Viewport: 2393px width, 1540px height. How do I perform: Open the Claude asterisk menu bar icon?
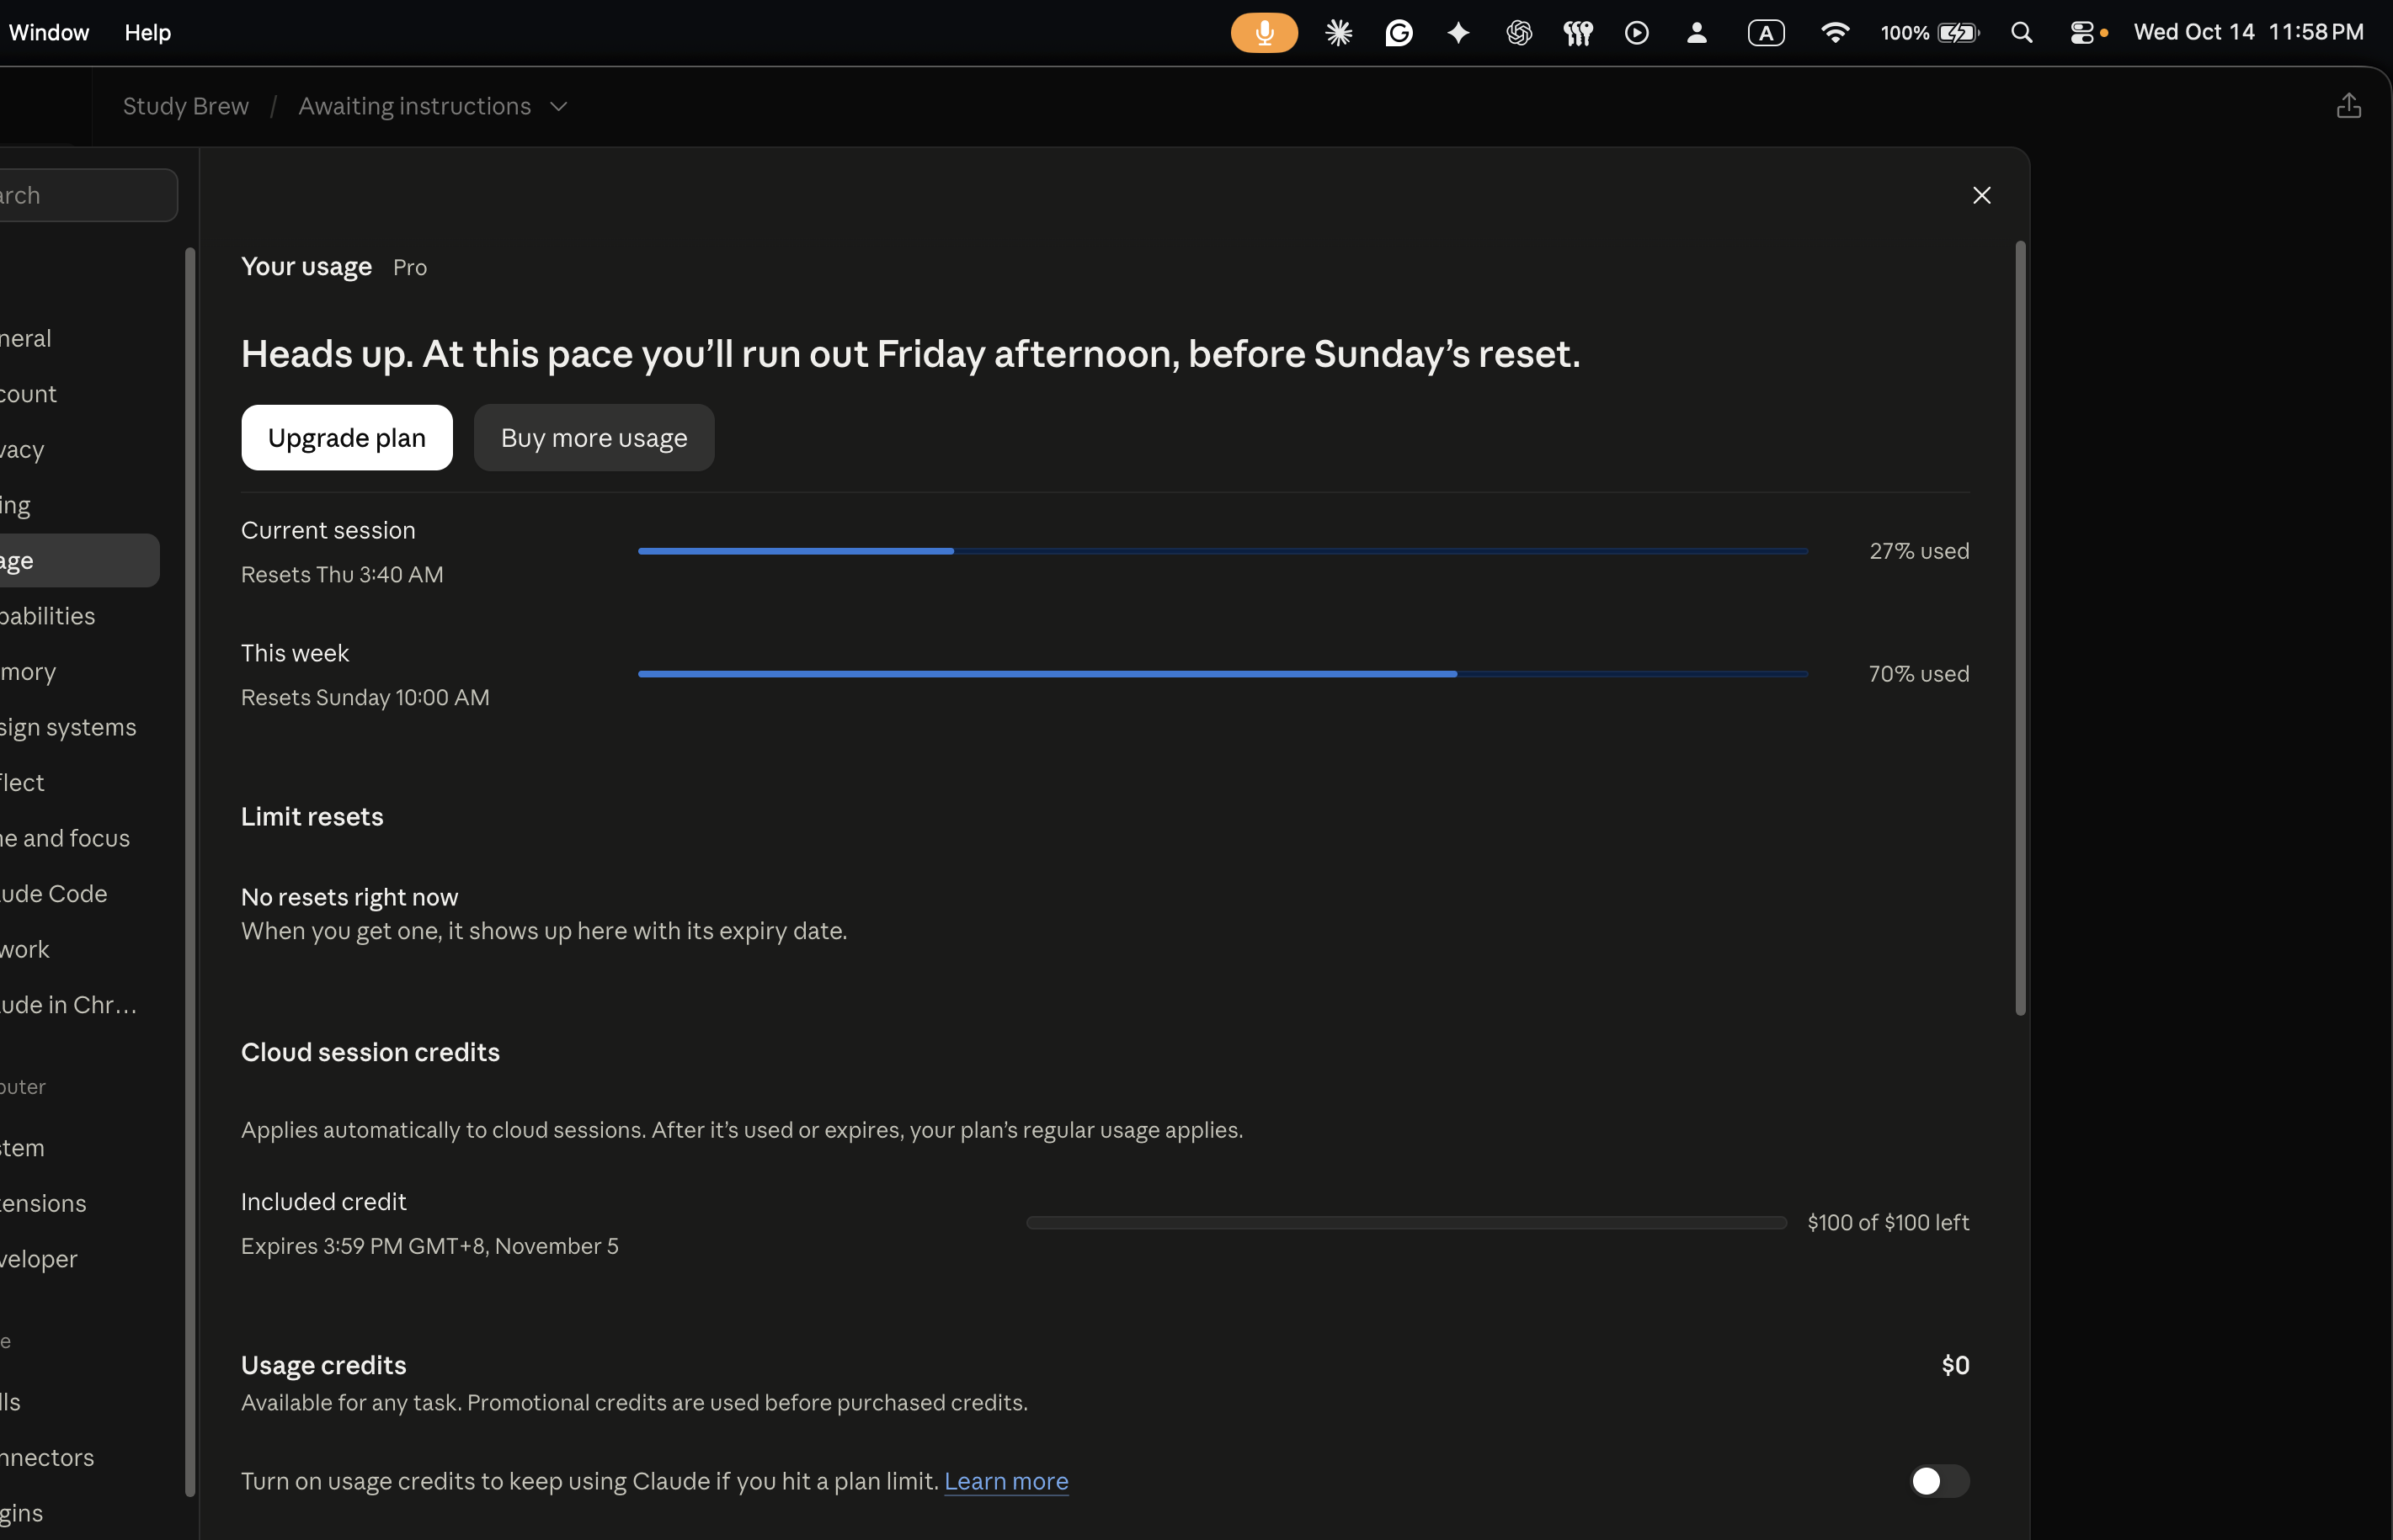click(1339, 33)
